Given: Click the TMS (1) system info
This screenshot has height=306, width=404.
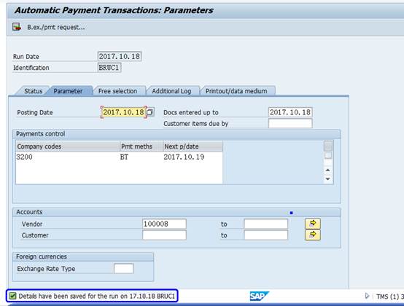Looking at the screenshot, I should coord(390,297).
